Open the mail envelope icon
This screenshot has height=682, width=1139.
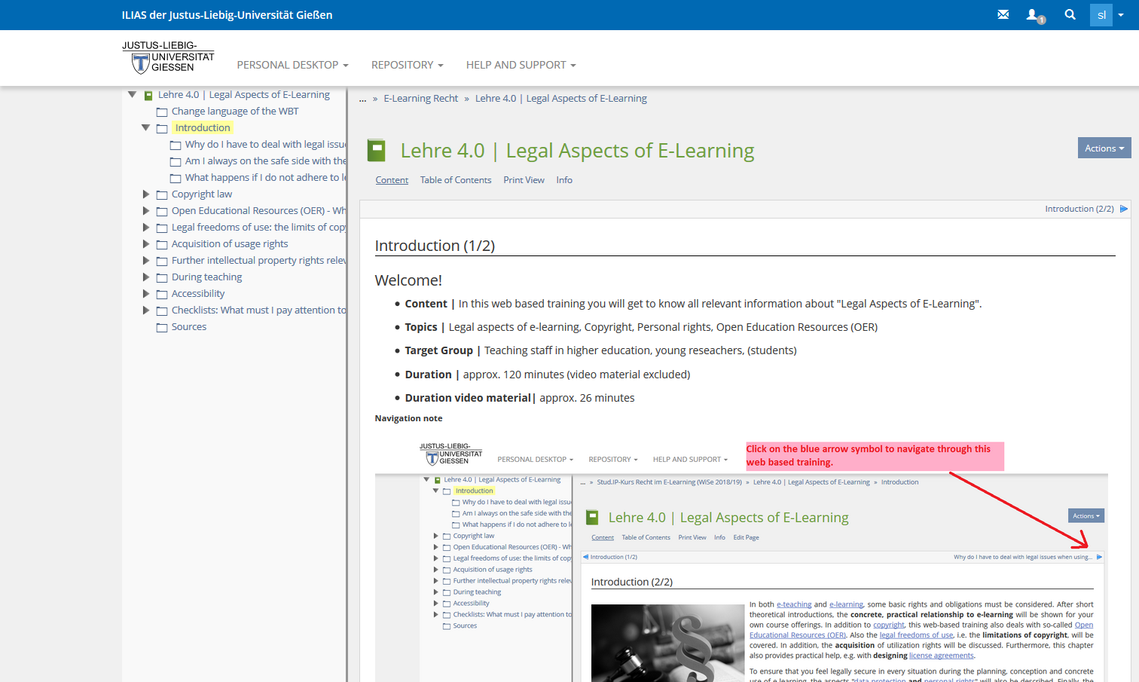pyautogui.click(x=1003, y=14)
